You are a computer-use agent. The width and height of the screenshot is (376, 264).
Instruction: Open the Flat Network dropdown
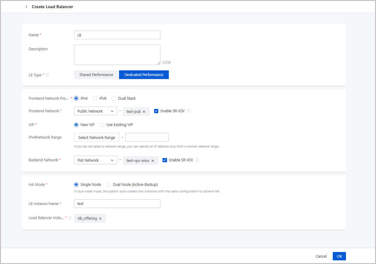(96, 160)
